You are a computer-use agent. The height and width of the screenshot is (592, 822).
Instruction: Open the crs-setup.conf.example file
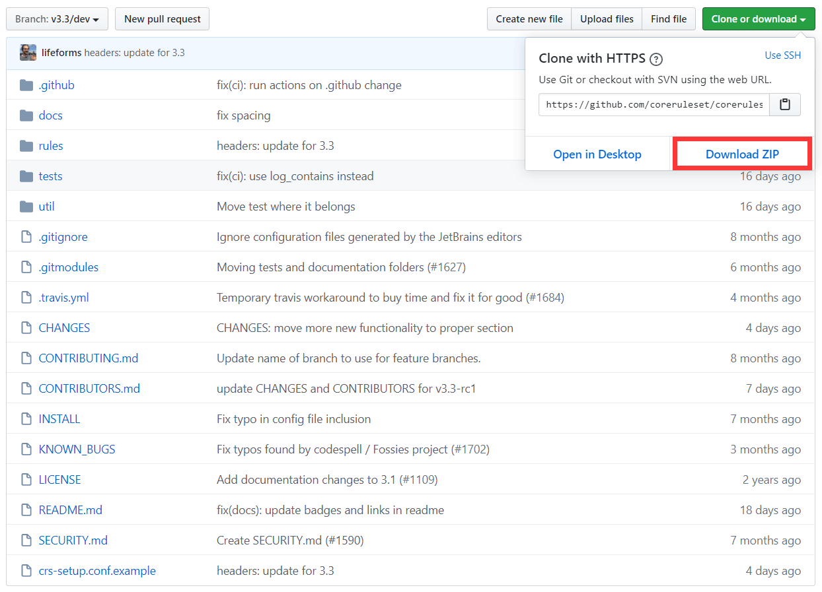coord(97,571)
